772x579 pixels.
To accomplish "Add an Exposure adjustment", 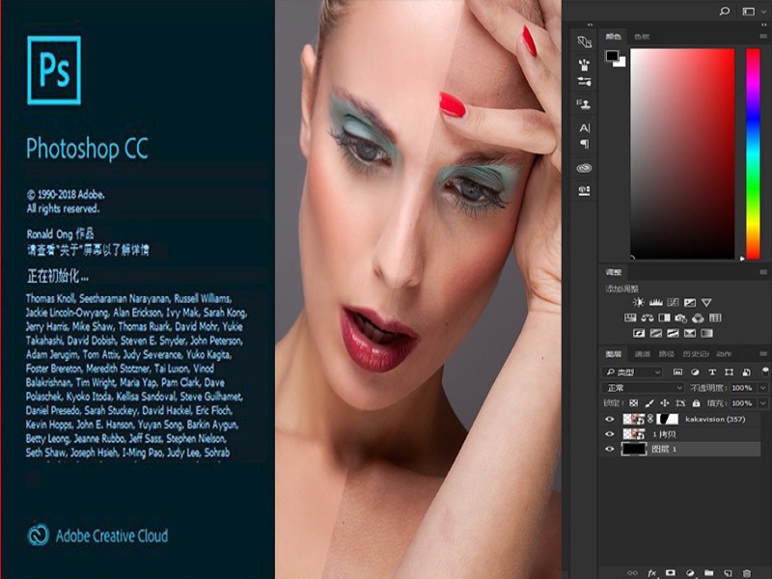I will 690,302.
